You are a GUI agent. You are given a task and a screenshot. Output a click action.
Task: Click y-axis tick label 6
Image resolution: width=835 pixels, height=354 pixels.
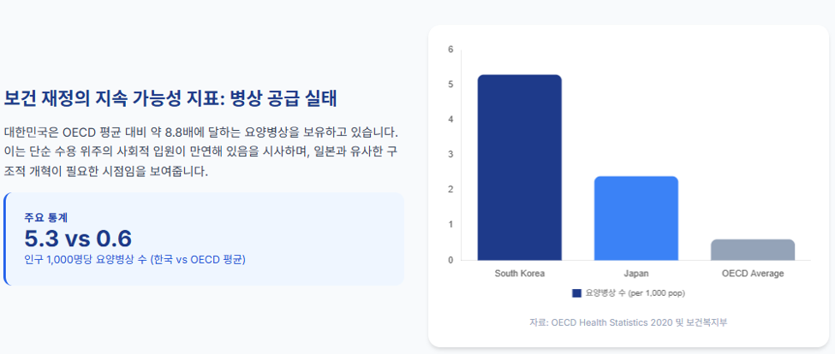[x=450, y=50]
